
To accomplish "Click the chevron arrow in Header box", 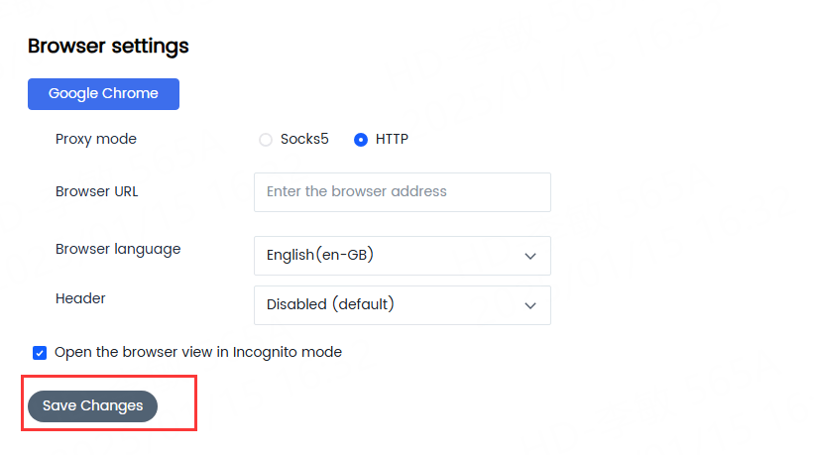I will click(x=530, y=305).
